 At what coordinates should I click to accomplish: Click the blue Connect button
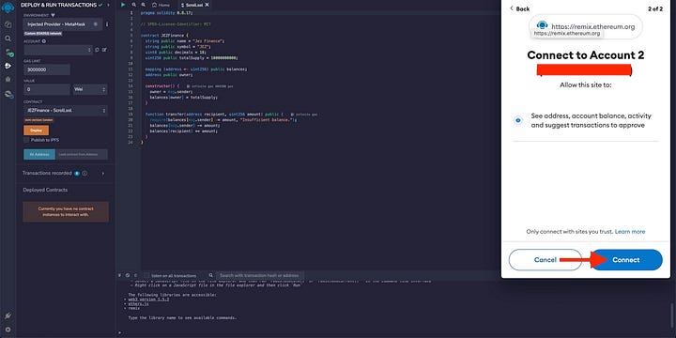626,259
